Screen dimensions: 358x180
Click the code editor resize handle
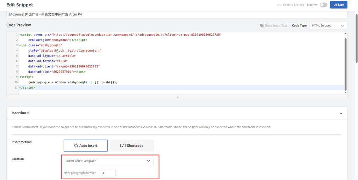tap(177, 97)
